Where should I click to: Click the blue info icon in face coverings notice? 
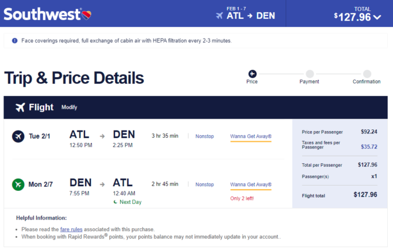[15, 40]
